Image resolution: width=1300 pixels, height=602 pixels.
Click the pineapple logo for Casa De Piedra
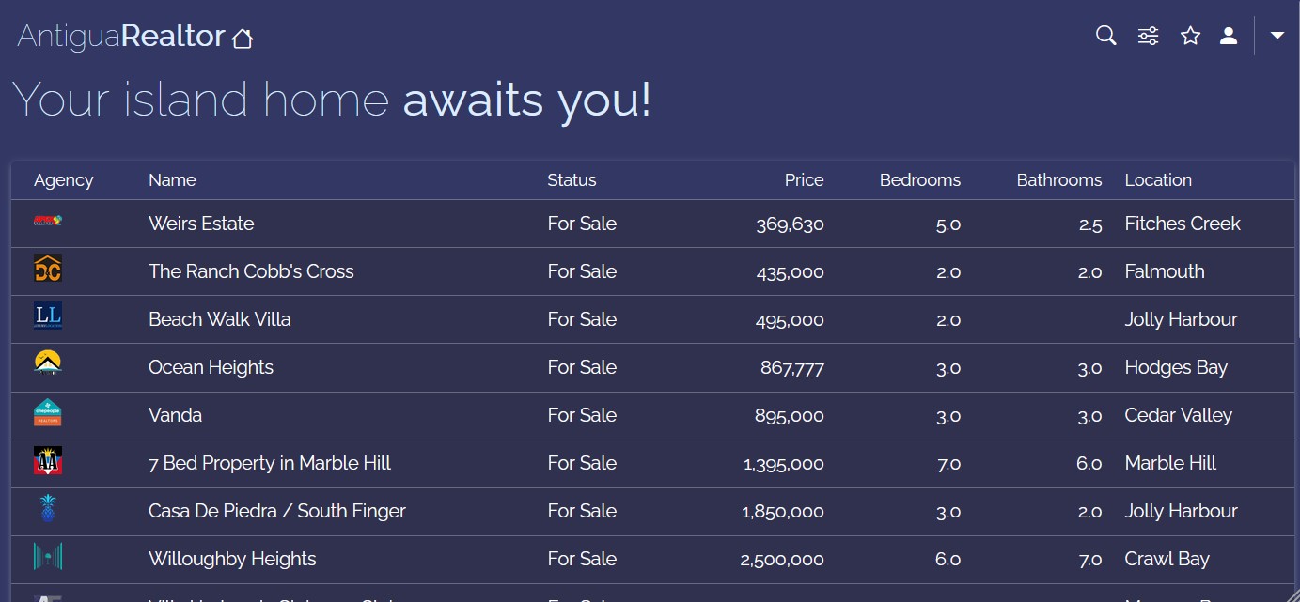(x=48, y=509)
